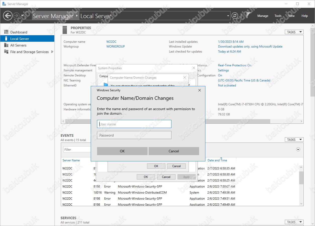
Task: Expand the Events filter criteria chevron
Action: click(x=298, y=149)
